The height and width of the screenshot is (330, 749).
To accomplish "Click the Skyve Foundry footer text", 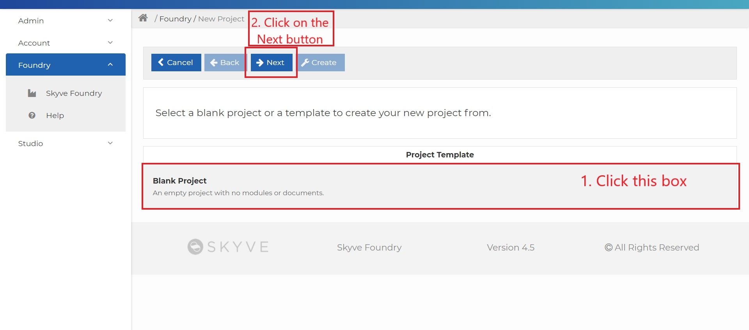I will 369,247.
